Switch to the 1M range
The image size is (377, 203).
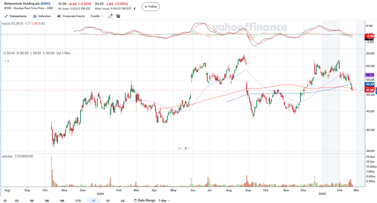coord(31,200)
